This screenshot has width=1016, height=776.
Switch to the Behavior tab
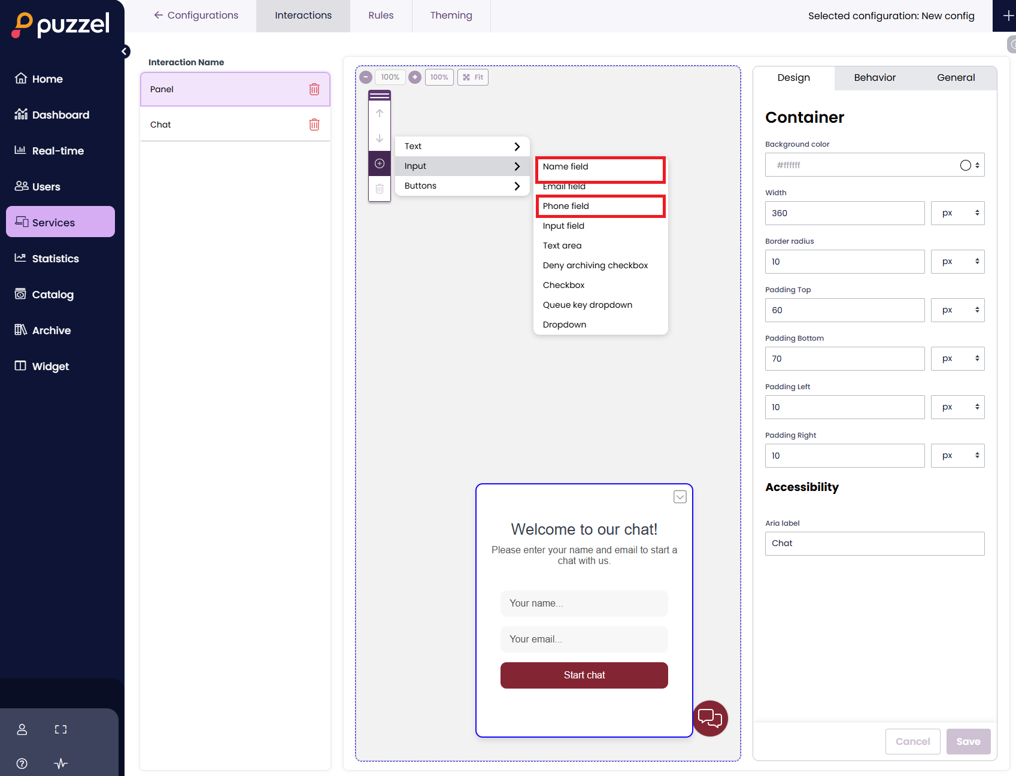[x=874, y=78]
